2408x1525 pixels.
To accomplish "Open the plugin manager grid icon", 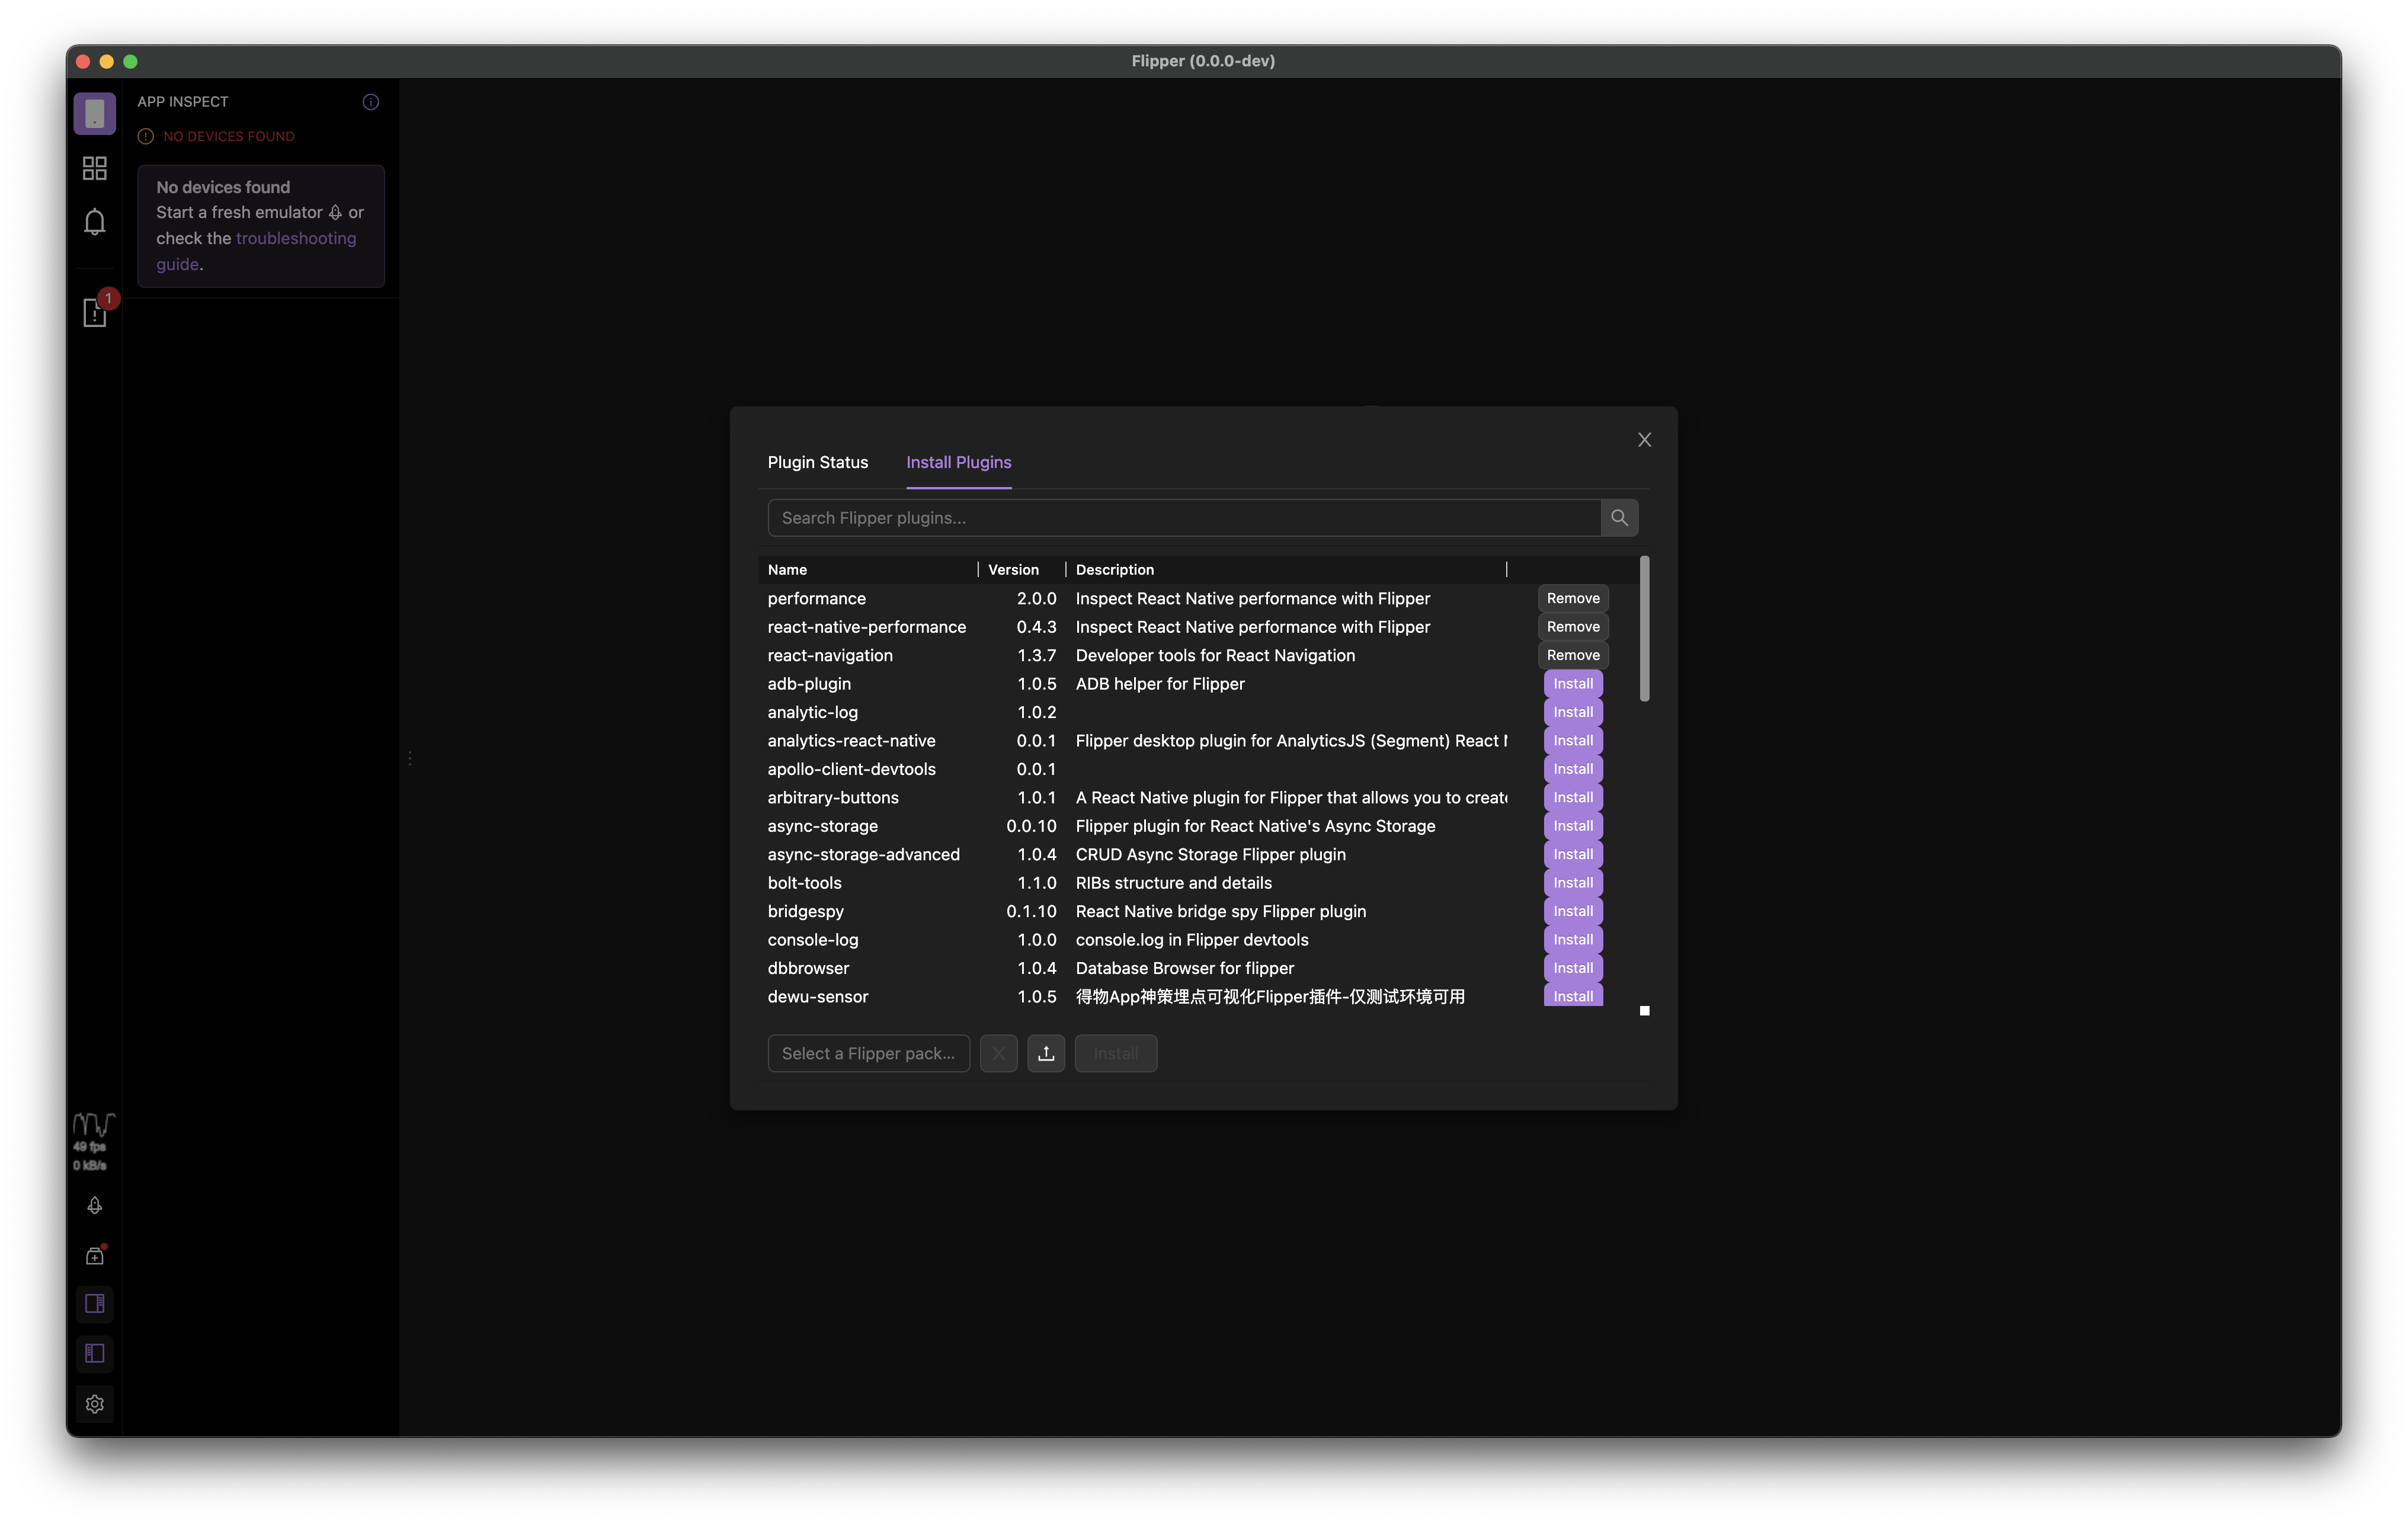I will point(94,168).
